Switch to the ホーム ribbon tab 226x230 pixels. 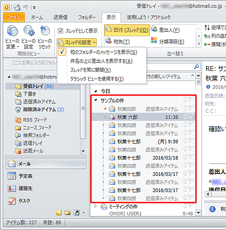coord(37,18)
